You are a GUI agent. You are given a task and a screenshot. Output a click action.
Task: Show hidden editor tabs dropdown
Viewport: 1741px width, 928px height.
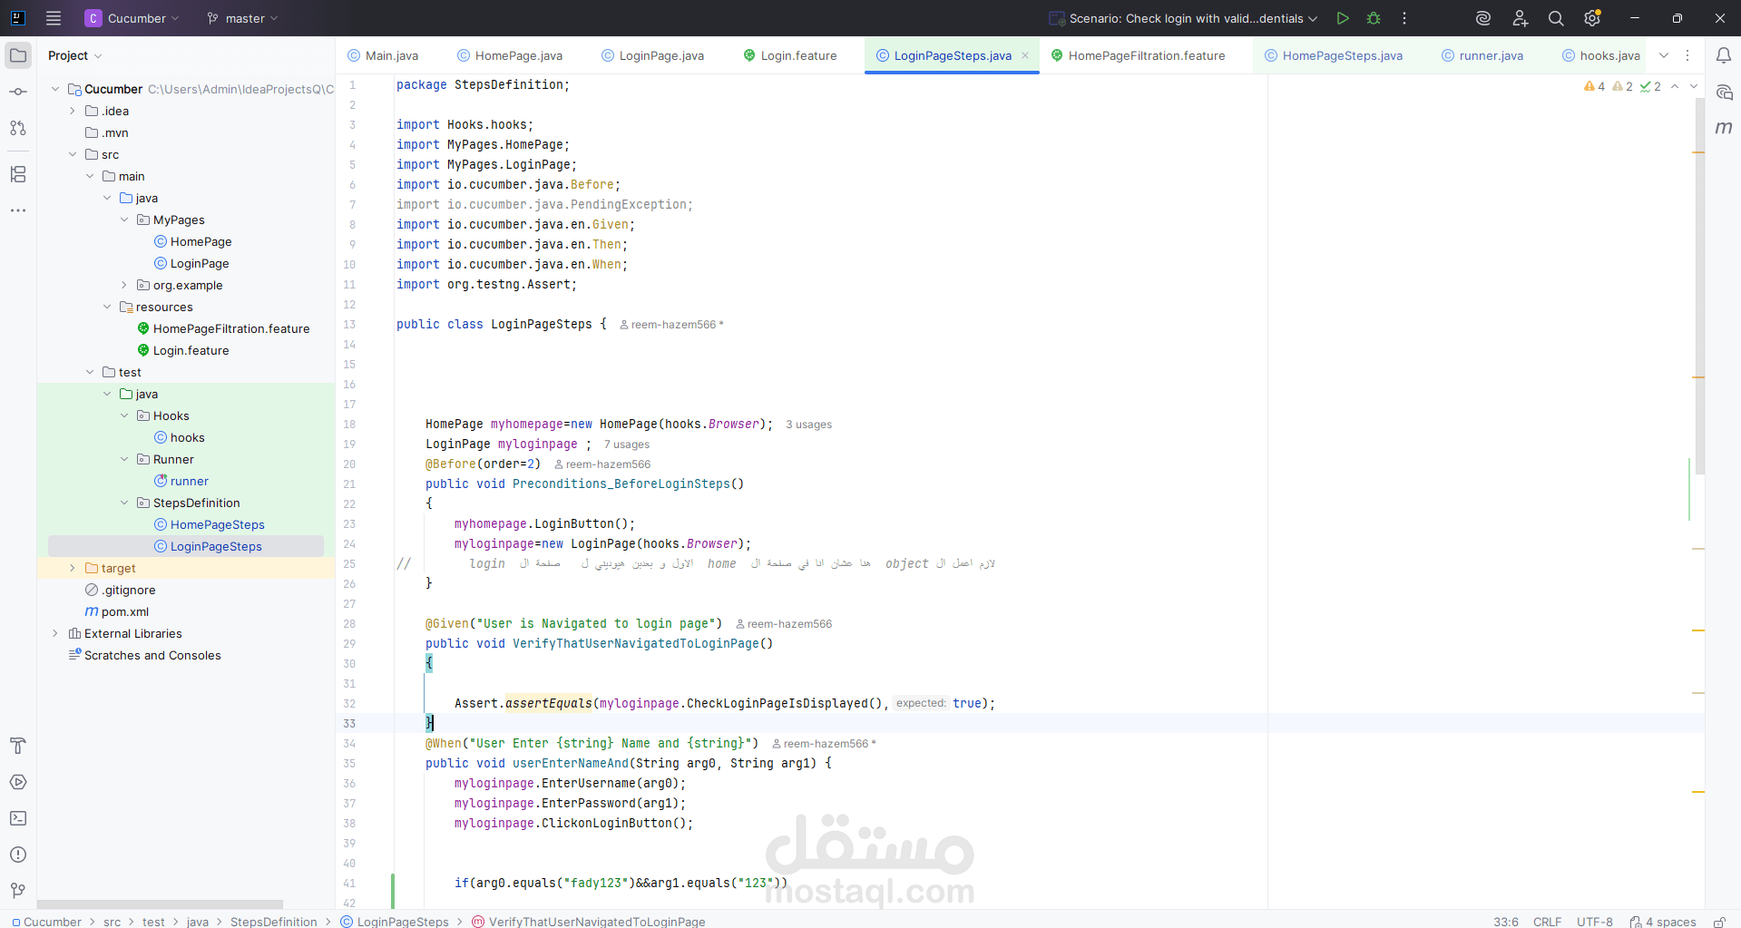tap(1664, 55)
